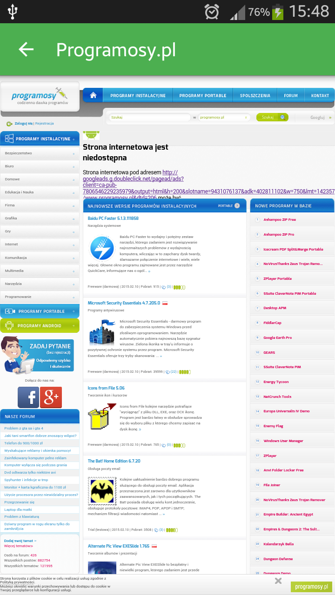This screenshot has width=335, height=595.
Task: Tap the back arrow in app header
Action: (26, 49)
